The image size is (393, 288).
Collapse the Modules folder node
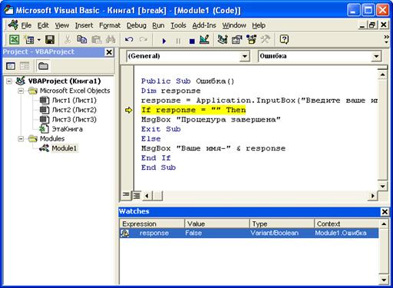[21, 139]
